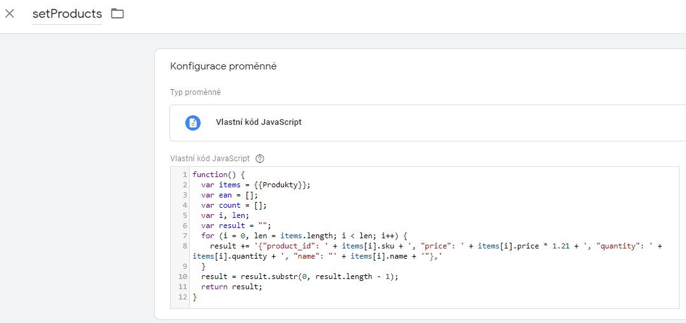Click the Konfigurace proměnné heading
686x323 pixels.
pyautogui.click(x=223, y=66)
